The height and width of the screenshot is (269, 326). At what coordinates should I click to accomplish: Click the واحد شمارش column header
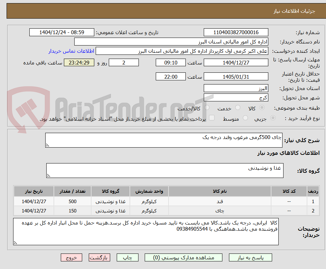tap(149, 191)
